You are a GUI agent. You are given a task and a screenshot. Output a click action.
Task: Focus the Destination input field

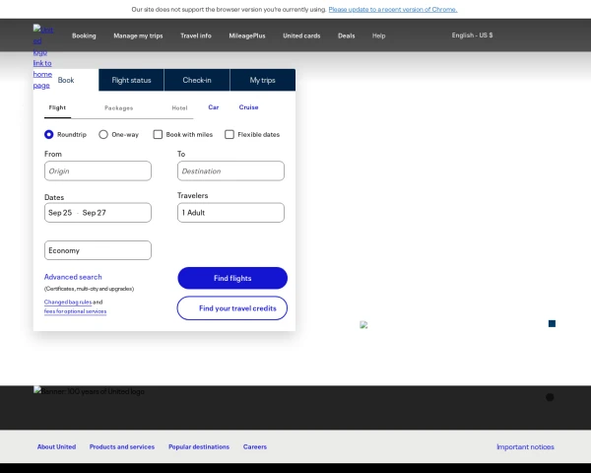(x=230, y=170)
